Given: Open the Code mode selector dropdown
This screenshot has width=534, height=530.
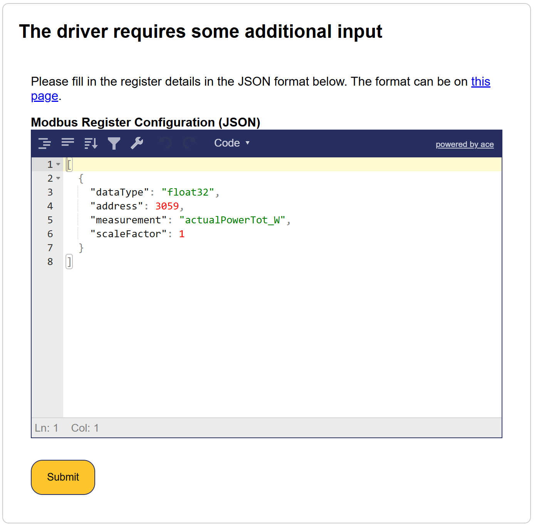Looking at the screenshot, I should tap(232, 143).
